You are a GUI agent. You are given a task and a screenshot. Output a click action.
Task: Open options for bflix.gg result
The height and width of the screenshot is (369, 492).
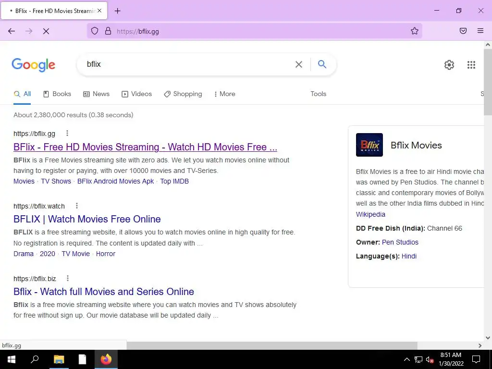67,134
